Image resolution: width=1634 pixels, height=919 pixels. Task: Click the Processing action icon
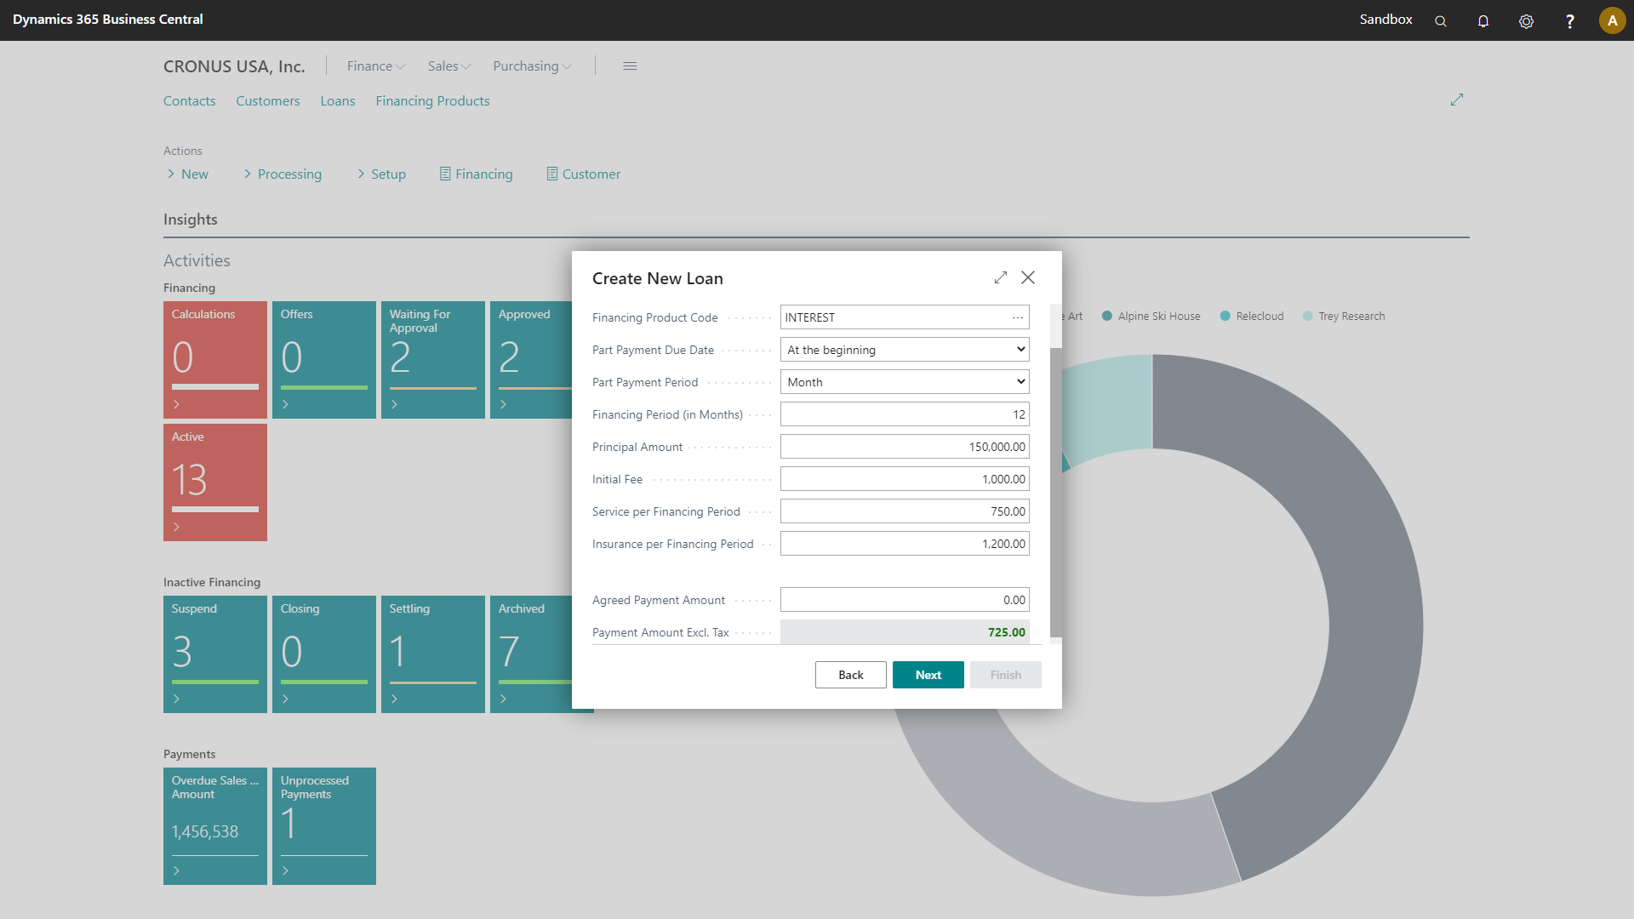click(x=247, y=174)
